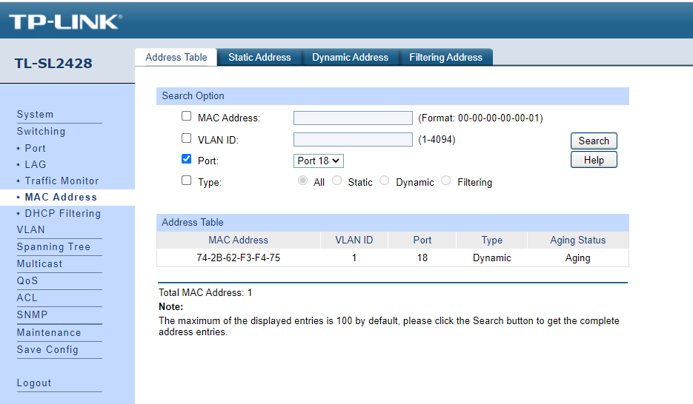Click into the MAC Address input field
The width and height of the screenshot is (693, 404).
pos(353,118)
